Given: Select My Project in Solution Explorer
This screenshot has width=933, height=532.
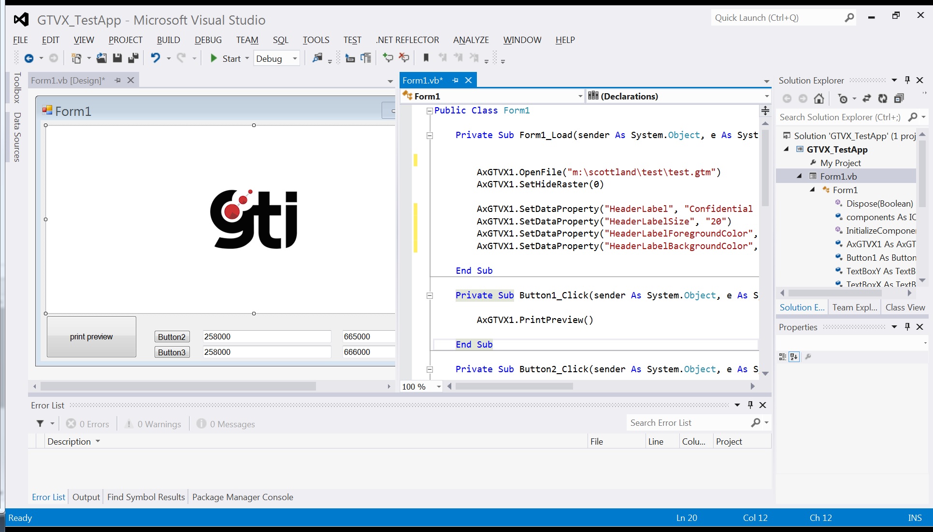Looking at the screenshot, I should 840,163.
